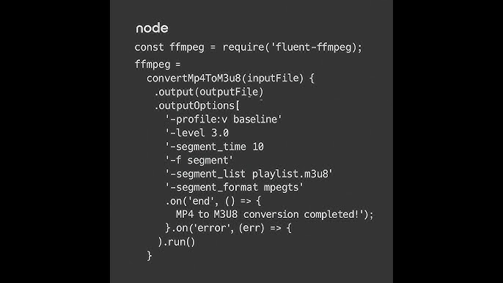Click the ).run() call line

point(176,242)
